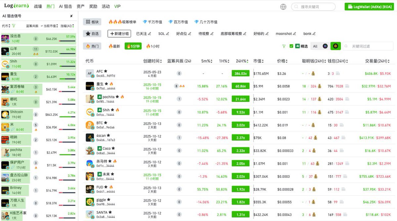Screen dimensions: 397x221
Task: Edit the 底部吸筹观察 group pencil icon
Action: (245, 34)
